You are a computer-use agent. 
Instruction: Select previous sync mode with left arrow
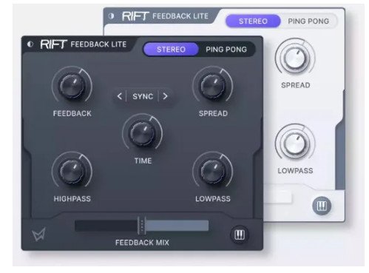120,96
